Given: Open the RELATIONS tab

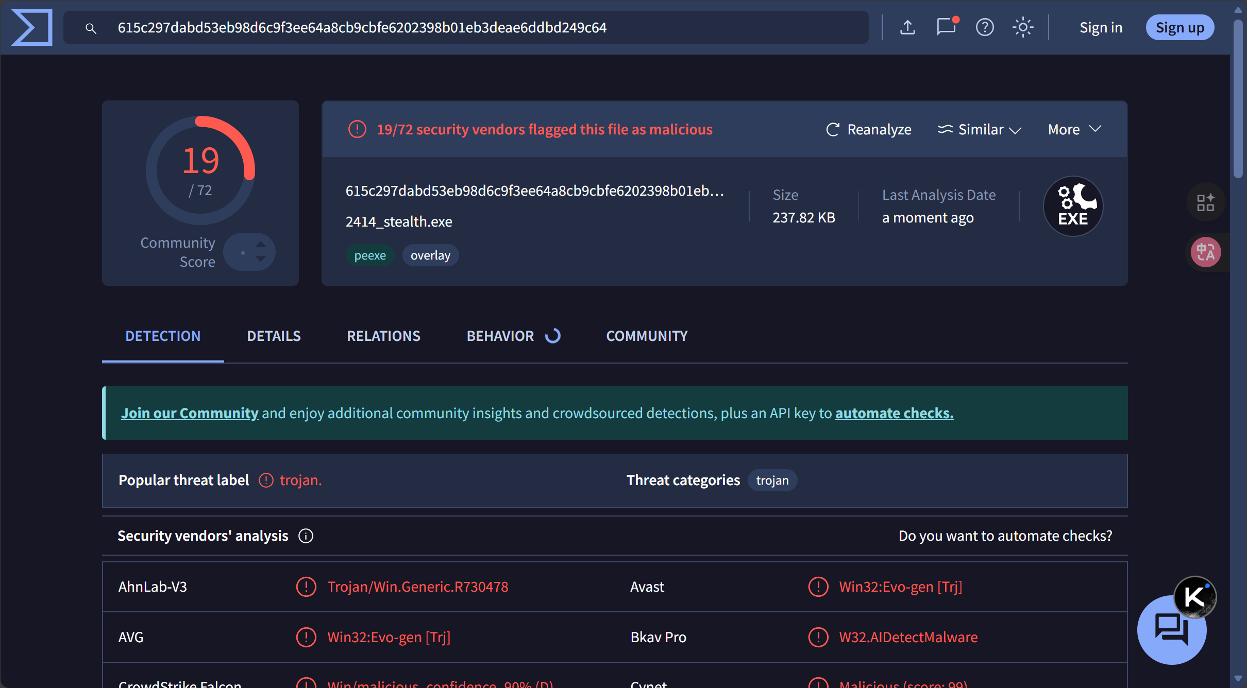Looking at the screenshot, I should coord(383,336).
